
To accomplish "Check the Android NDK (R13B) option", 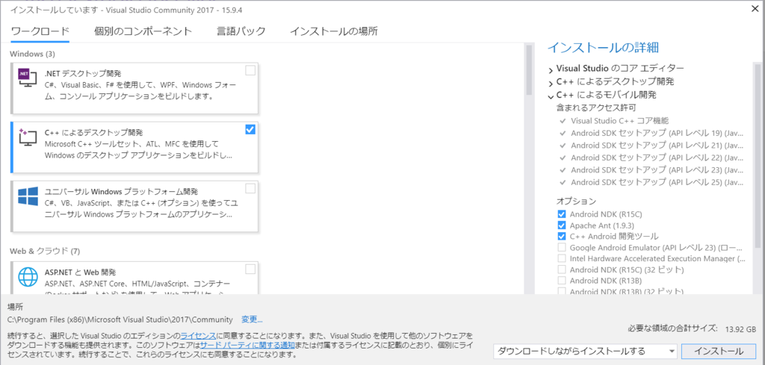I will (x=562, y=281).
